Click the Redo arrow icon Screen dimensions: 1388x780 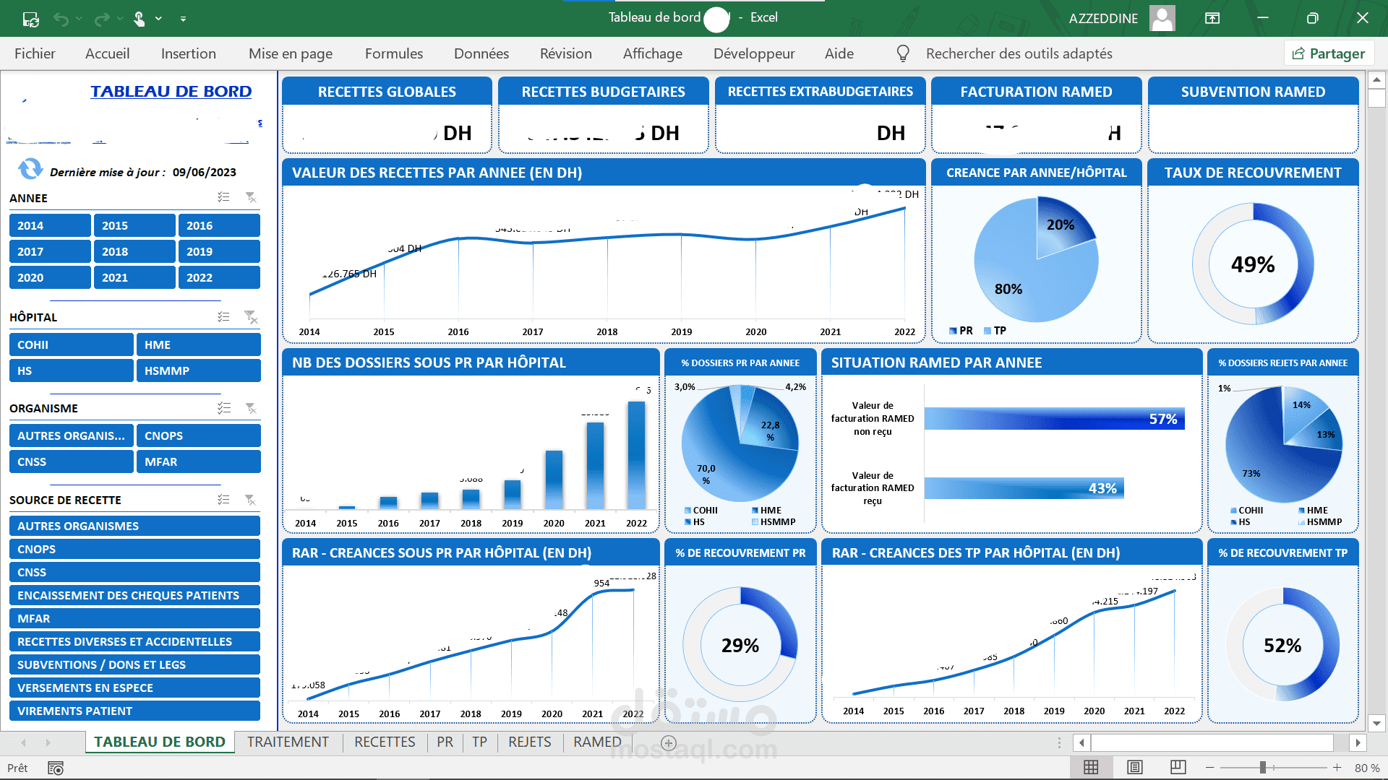tap(103, 19)
